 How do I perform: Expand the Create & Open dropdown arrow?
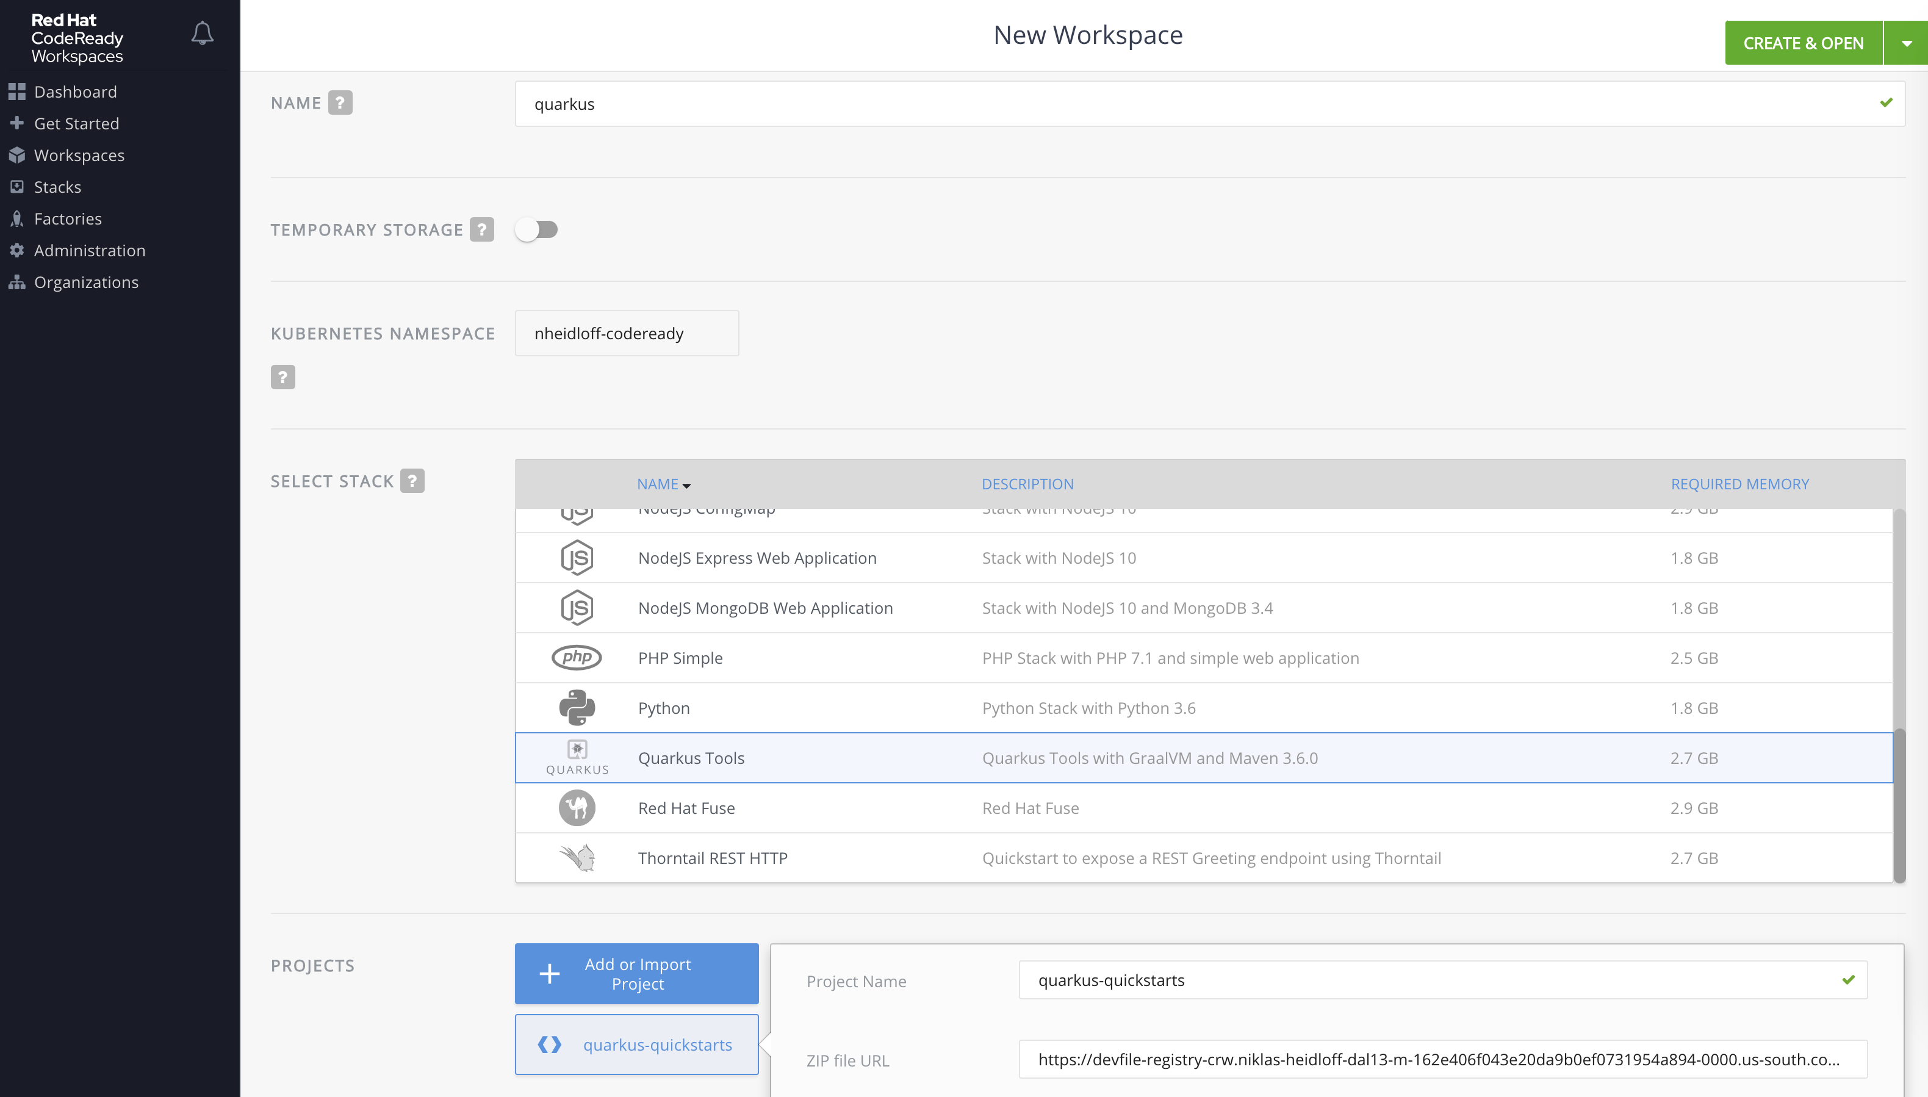1906,43
